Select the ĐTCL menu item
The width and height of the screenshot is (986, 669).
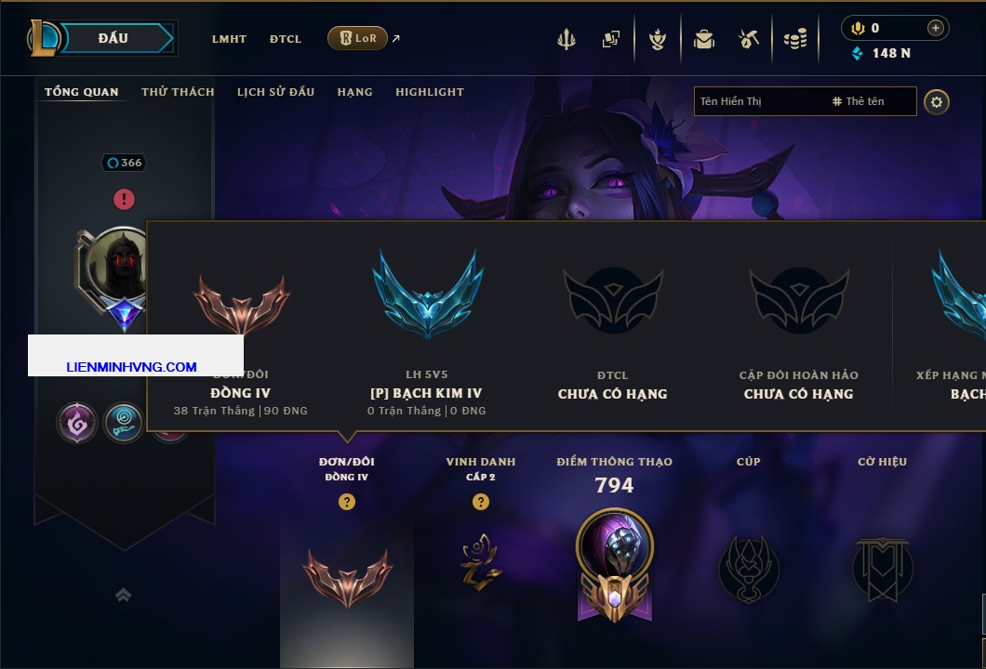tap(286, 39)
